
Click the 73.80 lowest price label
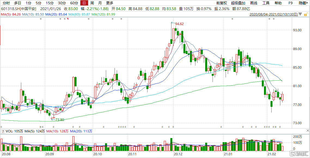(x=60, y=120)
